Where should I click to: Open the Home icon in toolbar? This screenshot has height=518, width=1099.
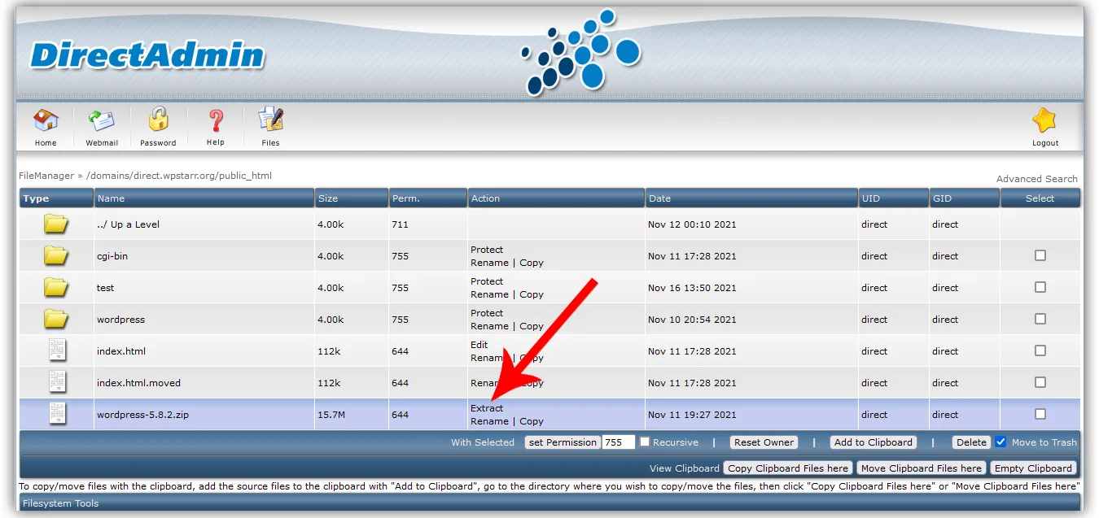[46, 121]
